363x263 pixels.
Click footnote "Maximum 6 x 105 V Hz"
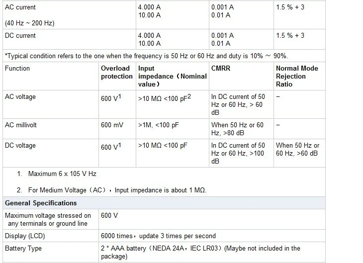62,174
